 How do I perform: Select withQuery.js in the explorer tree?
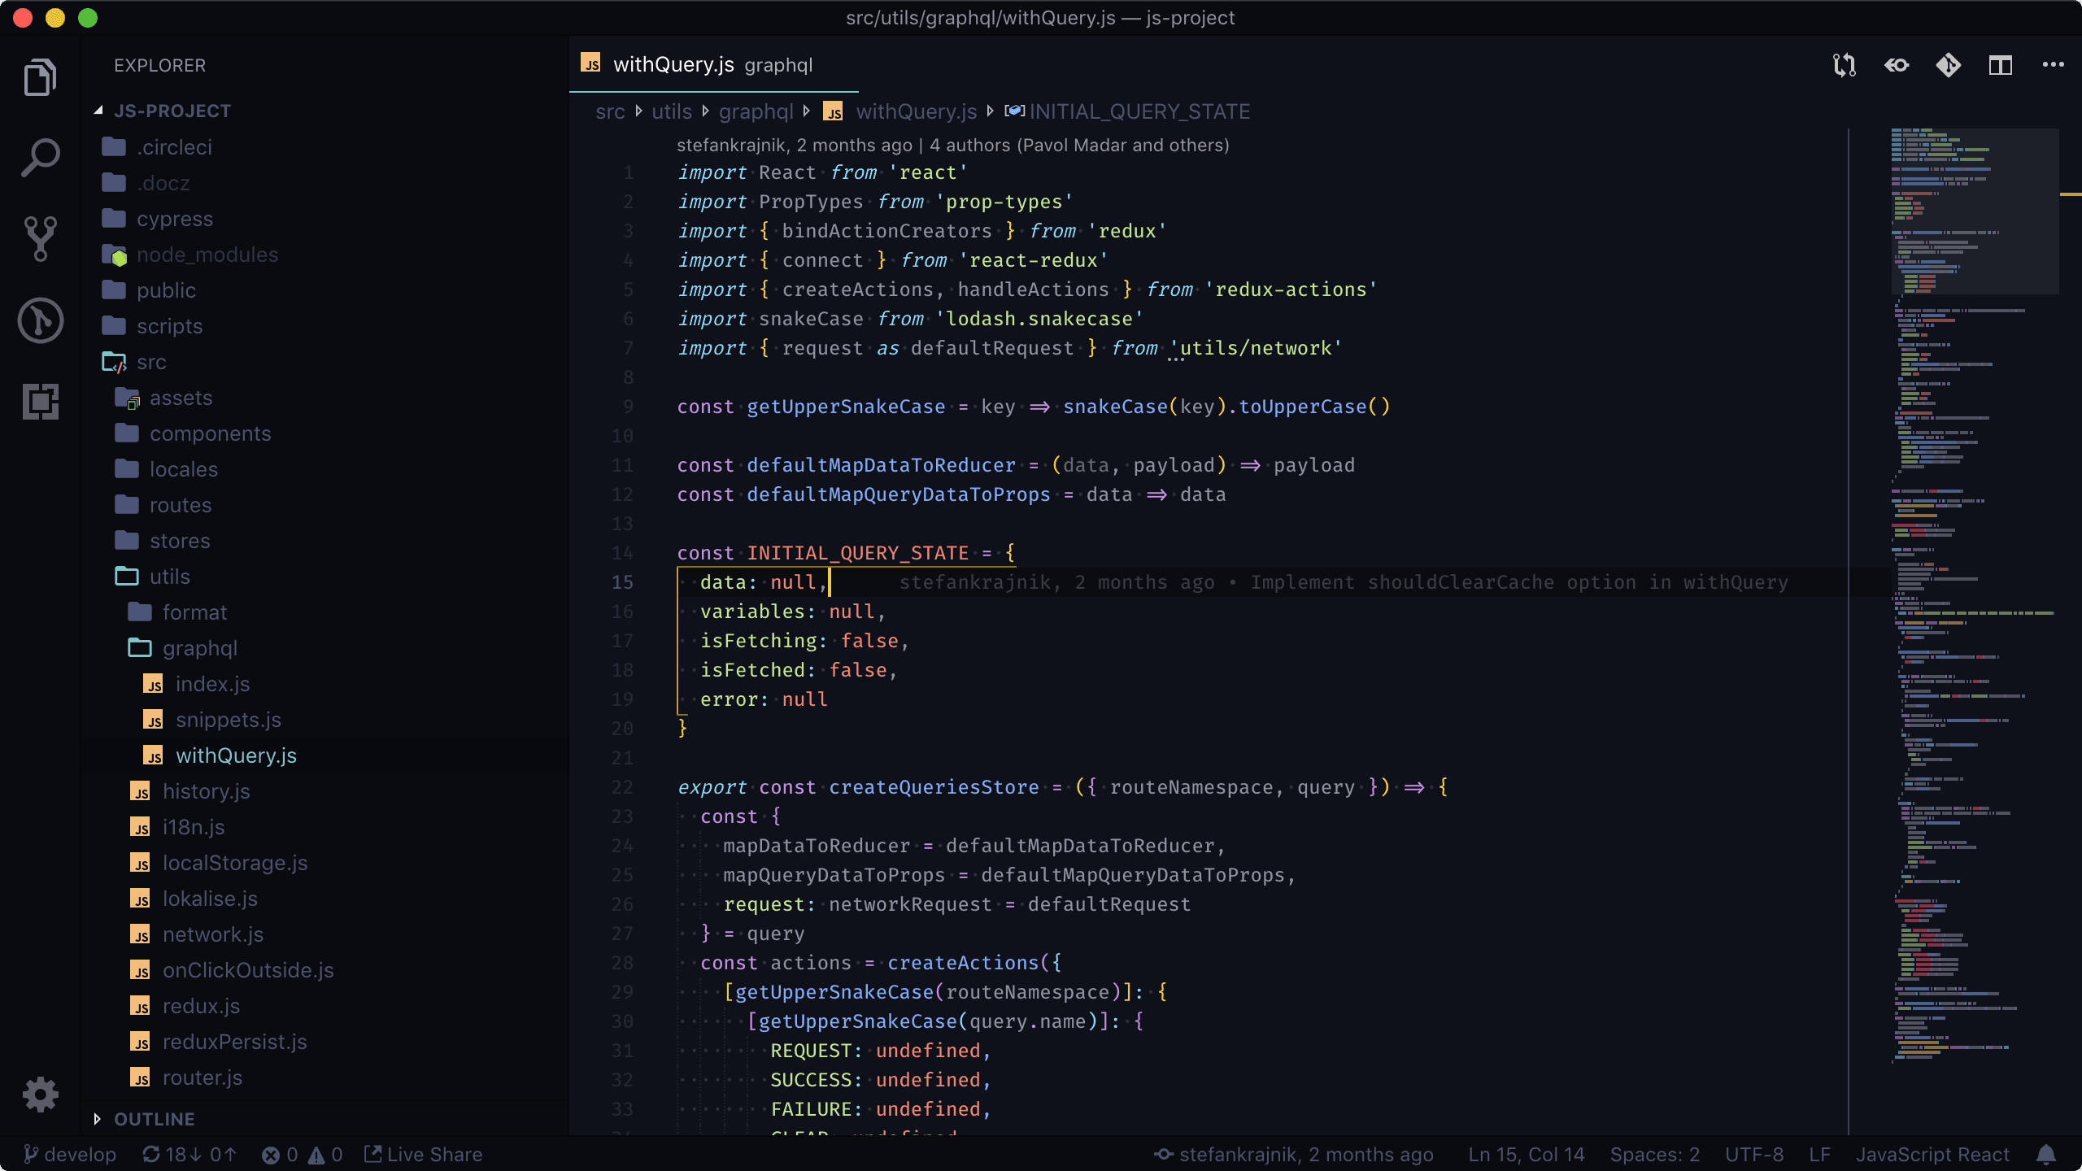pos(325,755)
